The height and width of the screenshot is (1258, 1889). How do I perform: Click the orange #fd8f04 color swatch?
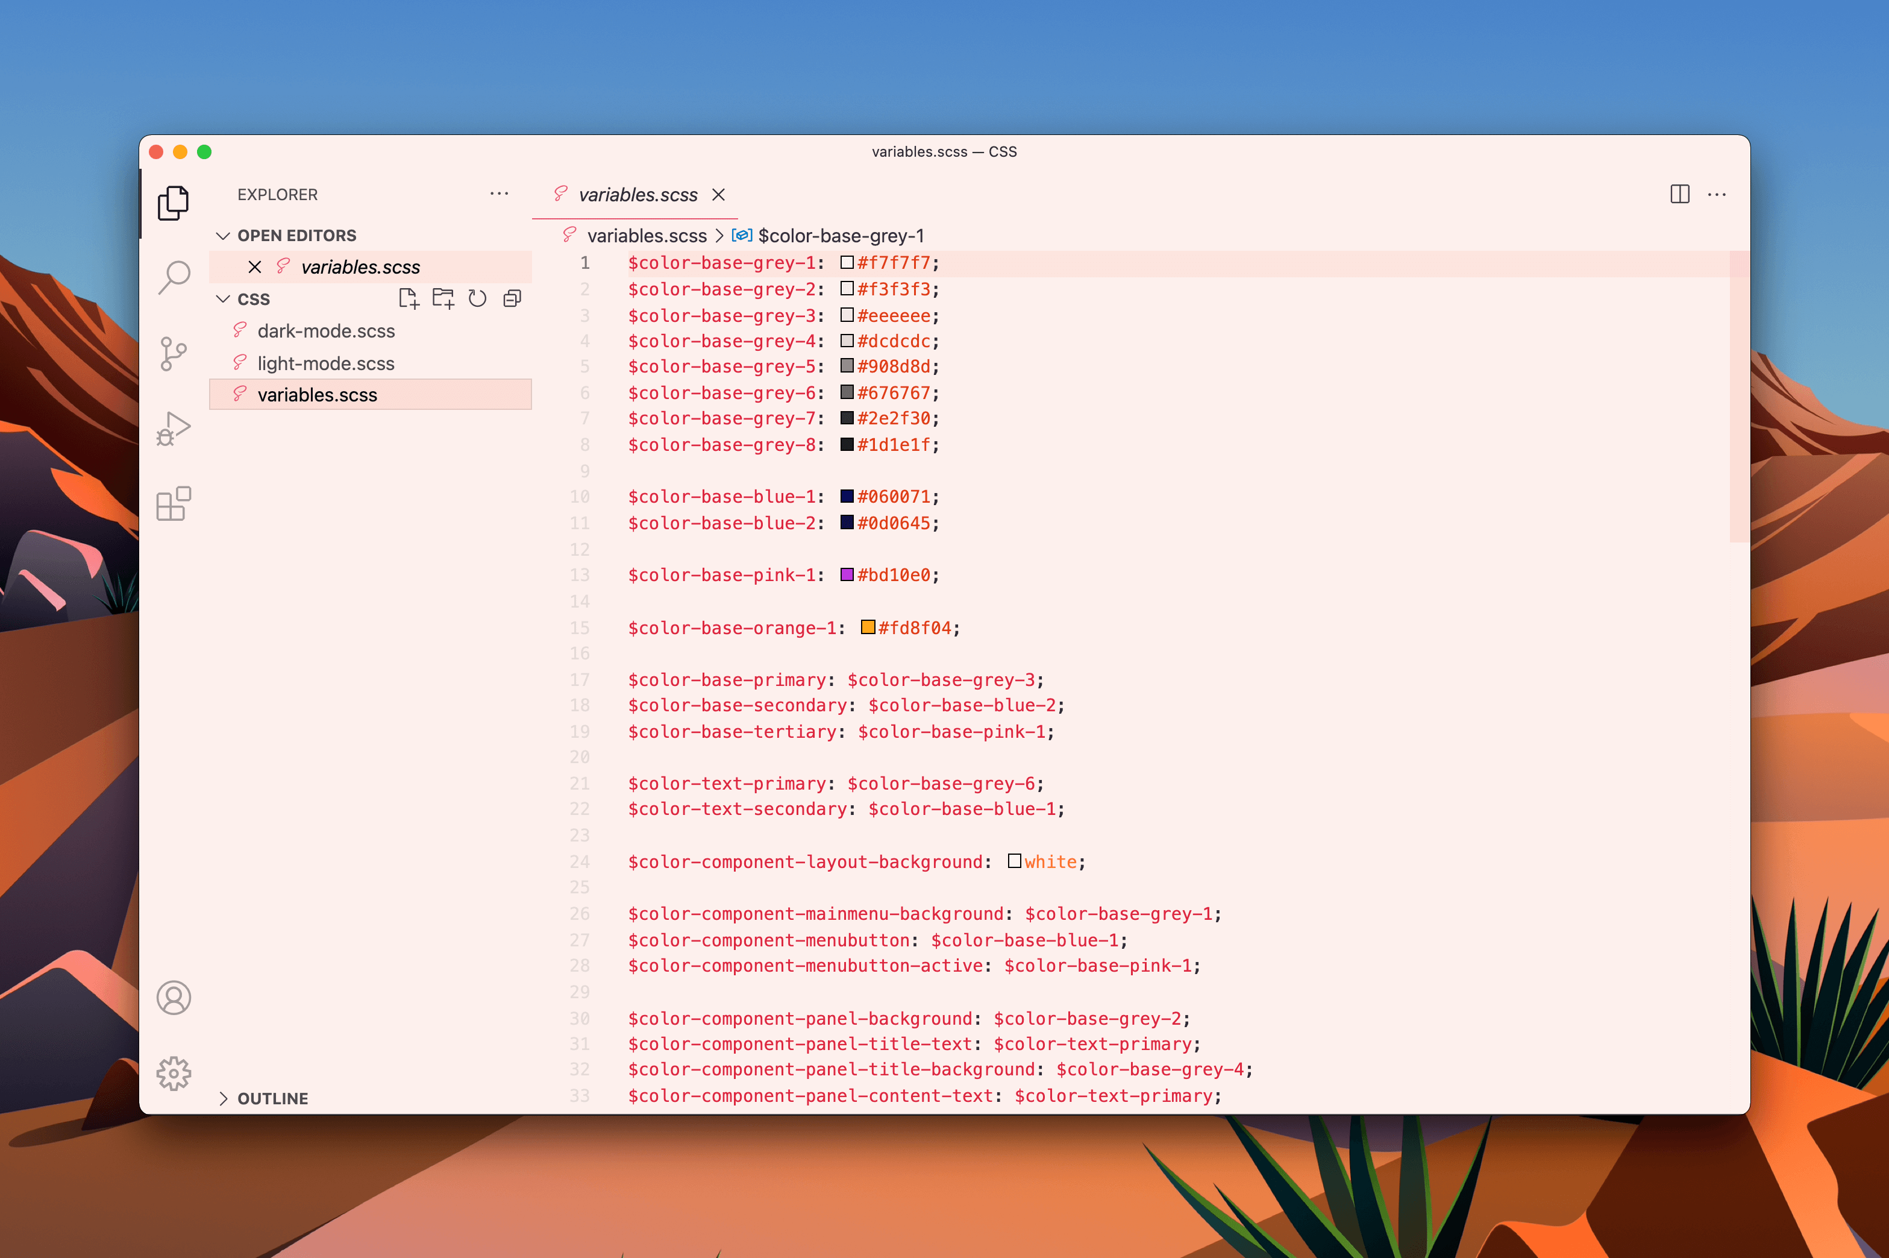point(868,627)
